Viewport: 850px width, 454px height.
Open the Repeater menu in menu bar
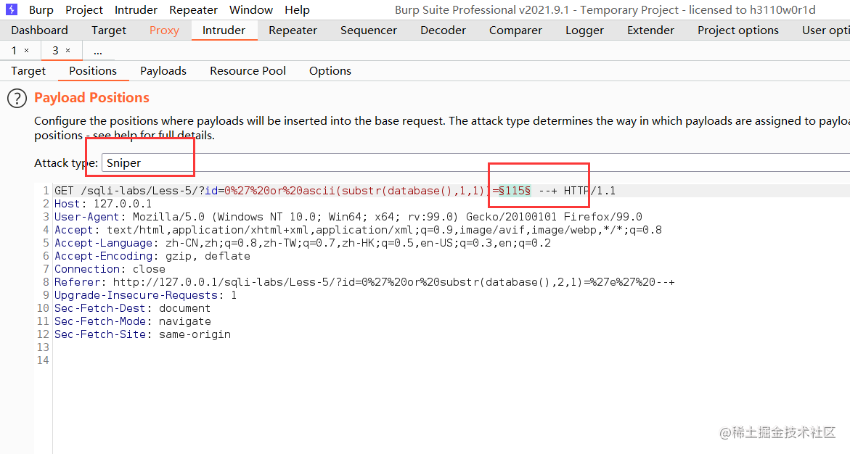(194, 9)
